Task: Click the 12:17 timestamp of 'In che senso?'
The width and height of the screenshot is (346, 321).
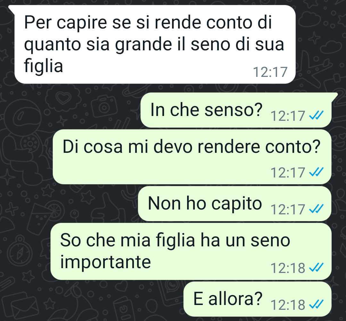Action: [288, 116]
